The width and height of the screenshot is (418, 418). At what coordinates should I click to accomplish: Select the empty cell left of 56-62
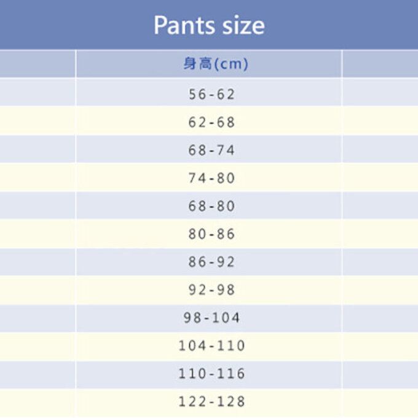[x=37, y=95]
